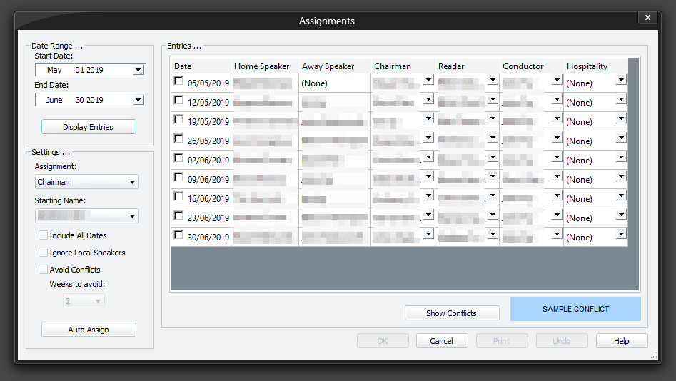The width and height of the screenshot is (676, 381).
Task: Click the Conductor column header
Action: click(532, 66)
